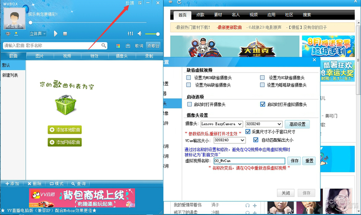Uncheck 采集尺寸不小于窗口尺寸 checkbox
361x215 pixels.
(248, 131)
